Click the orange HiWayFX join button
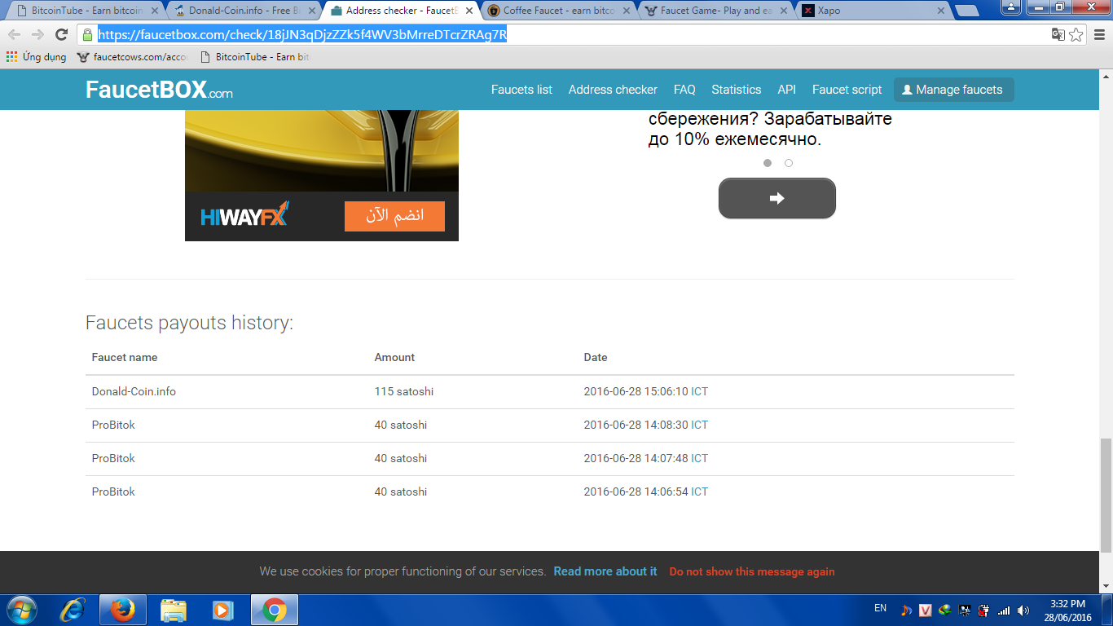Image resolution: width=1113 pixels, height=626 pixels. click(x=394, y=216)
